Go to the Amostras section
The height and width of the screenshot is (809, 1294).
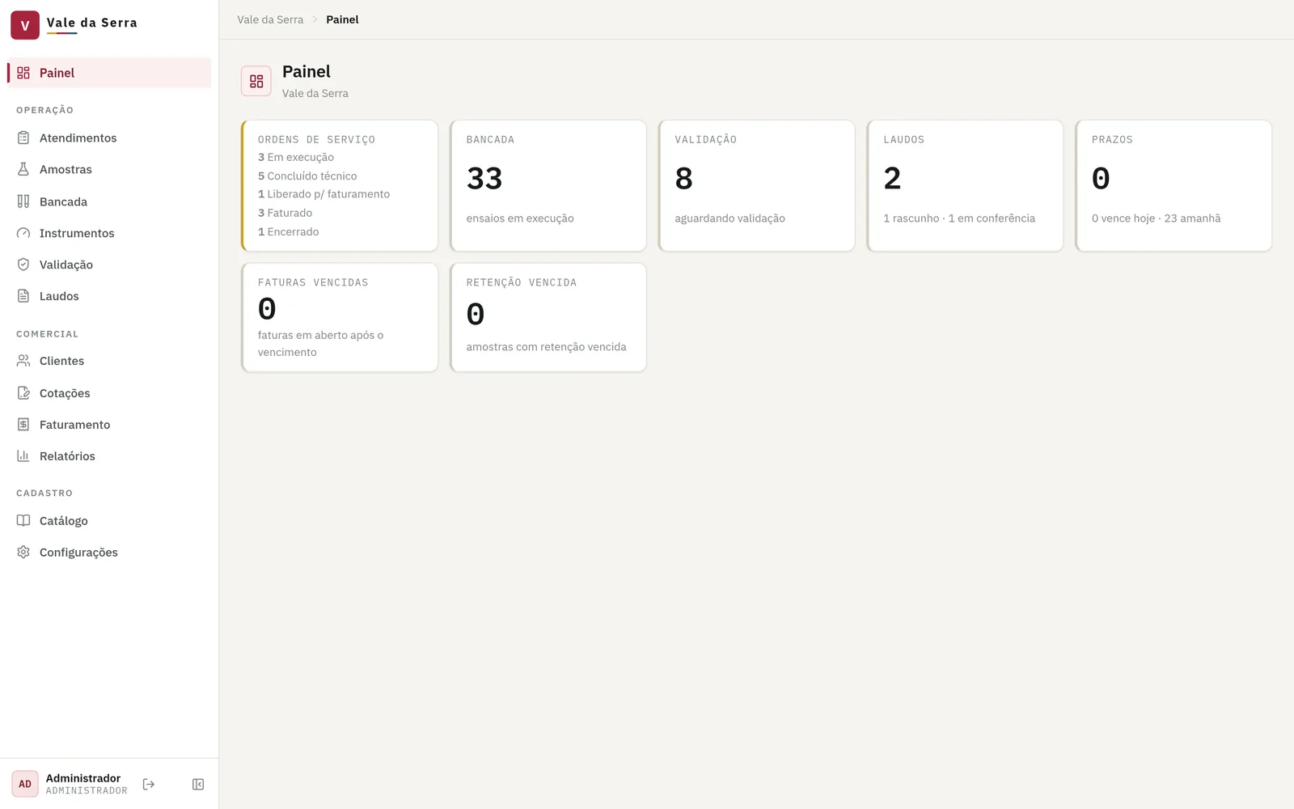tap(109, 170)
